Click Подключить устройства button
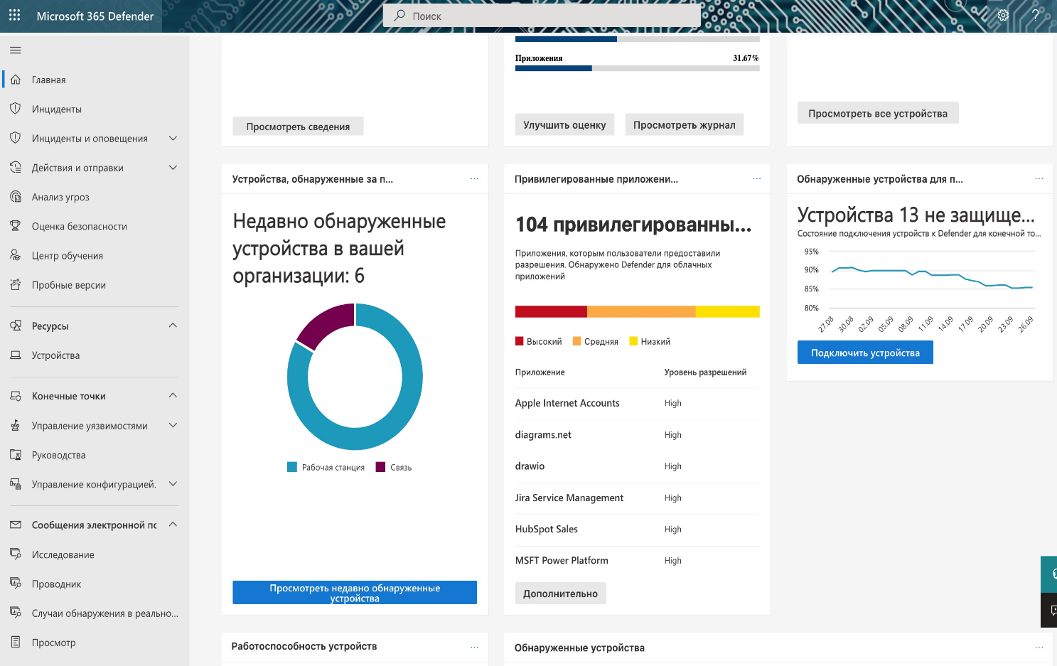 (x=865, y=353)
